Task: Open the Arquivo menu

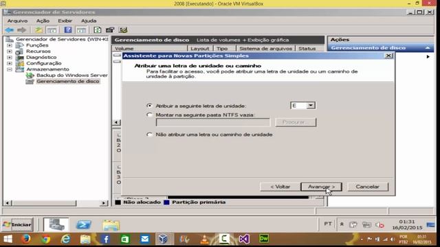Action: coord(17,21)
